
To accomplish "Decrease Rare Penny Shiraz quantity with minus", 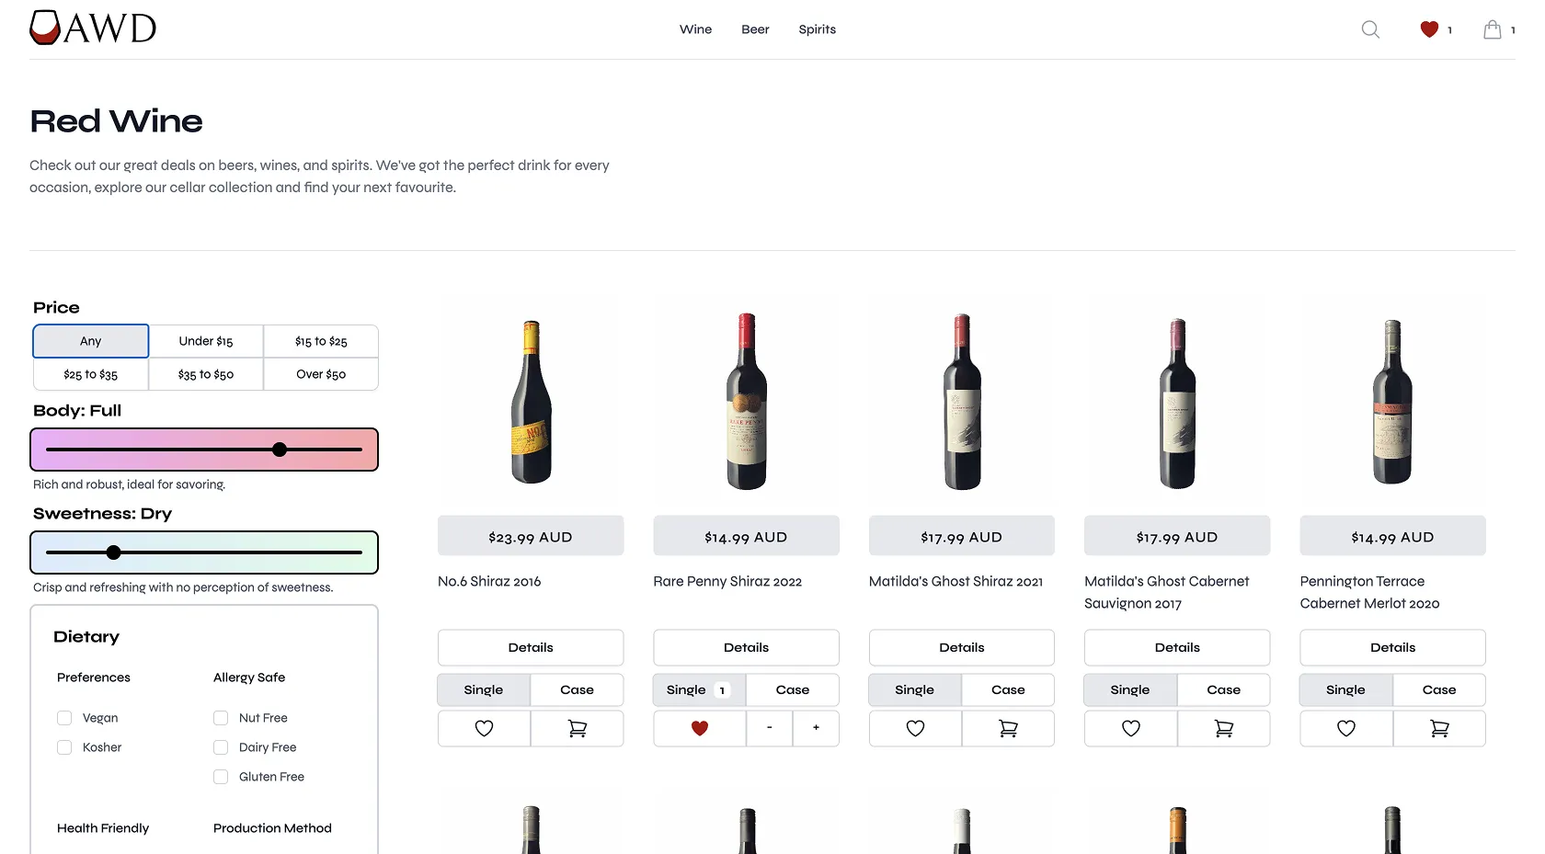I will pos(770,728).
